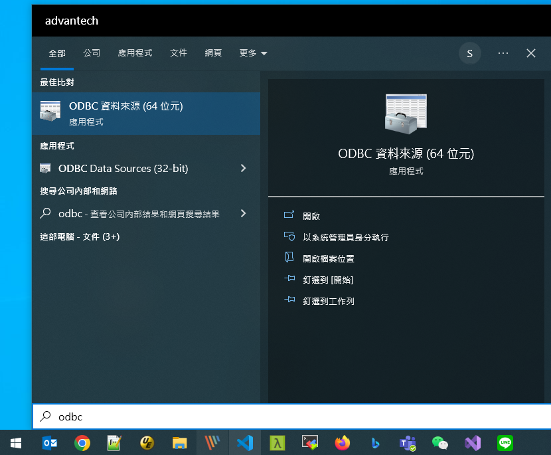Viewport: 551px width, 455px height.
Task: Click the Windows Start button
Action: [16, 442]
